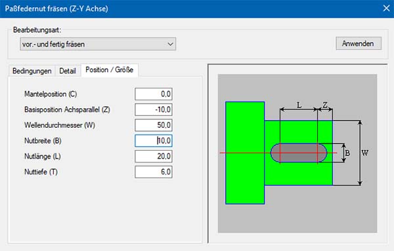
Task: Switch to the Bedingungen tab
Action: (x=32, y=71)
